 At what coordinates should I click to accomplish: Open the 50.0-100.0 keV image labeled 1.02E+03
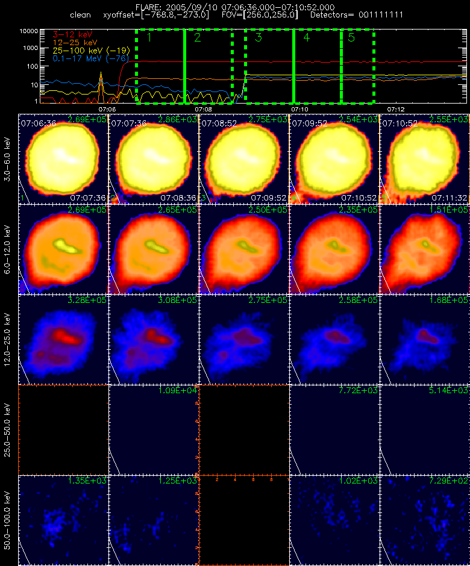(x=334, y=521)
